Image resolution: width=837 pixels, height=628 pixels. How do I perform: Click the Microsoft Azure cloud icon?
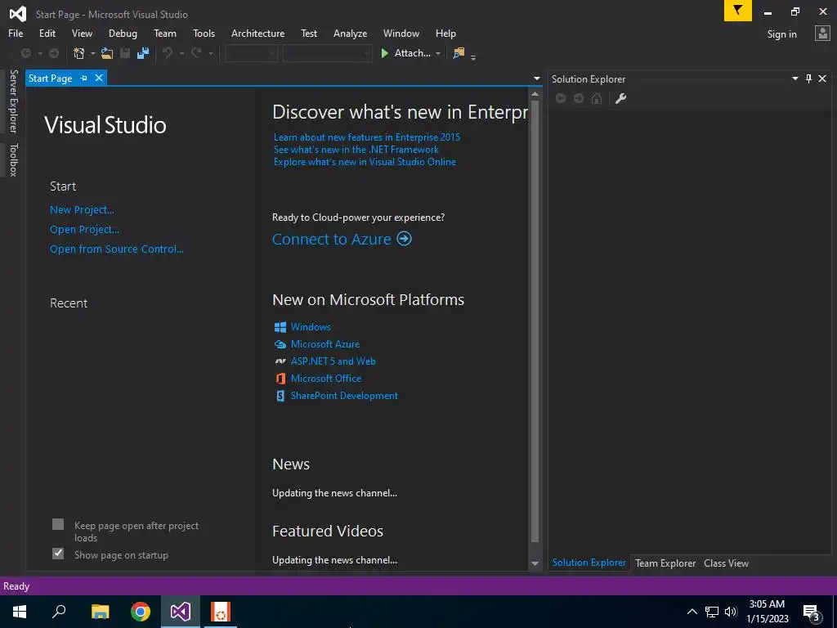(280, 344)
